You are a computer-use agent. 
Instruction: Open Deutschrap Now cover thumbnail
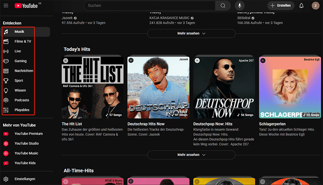pyautogui.click(x=158, y=88)
